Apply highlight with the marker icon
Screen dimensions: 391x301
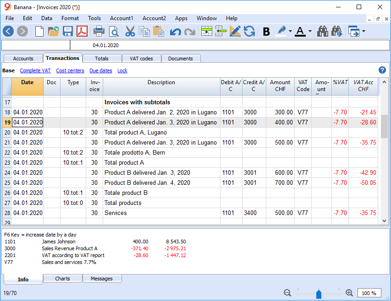tap(281, 32)
